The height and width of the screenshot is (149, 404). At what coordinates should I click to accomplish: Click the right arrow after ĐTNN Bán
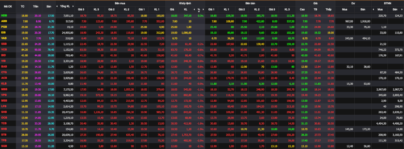click(402, 9)
